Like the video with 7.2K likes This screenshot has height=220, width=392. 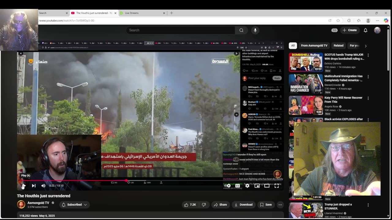click(190, 205)
